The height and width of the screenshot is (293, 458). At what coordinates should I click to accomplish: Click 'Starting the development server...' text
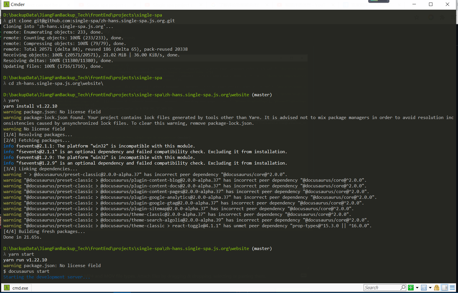coord(47,277)
